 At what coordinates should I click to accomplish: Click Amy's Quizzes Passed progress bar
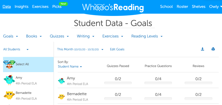tap(118, 83)
